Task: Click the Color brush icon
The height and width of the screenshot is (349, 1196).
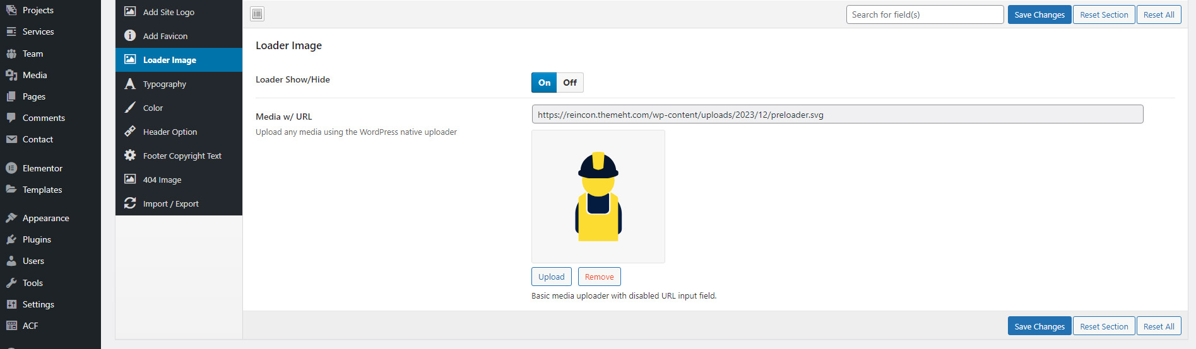Action: 130,108
